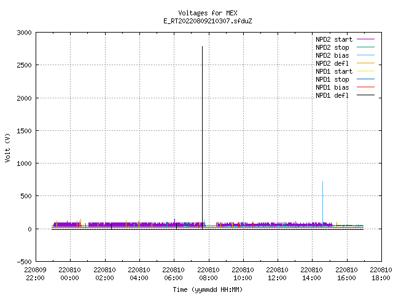Click the 220810 18:00 time tick label
This screenshot has width=393, height=295.
[381, 274]
